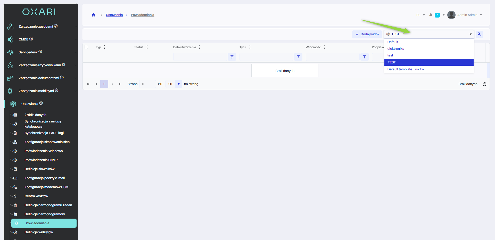Open Definicje słowników in the sidebar
Image resolution: width=495 pixels, height=240 pixels.
click(x=39, y=169)
